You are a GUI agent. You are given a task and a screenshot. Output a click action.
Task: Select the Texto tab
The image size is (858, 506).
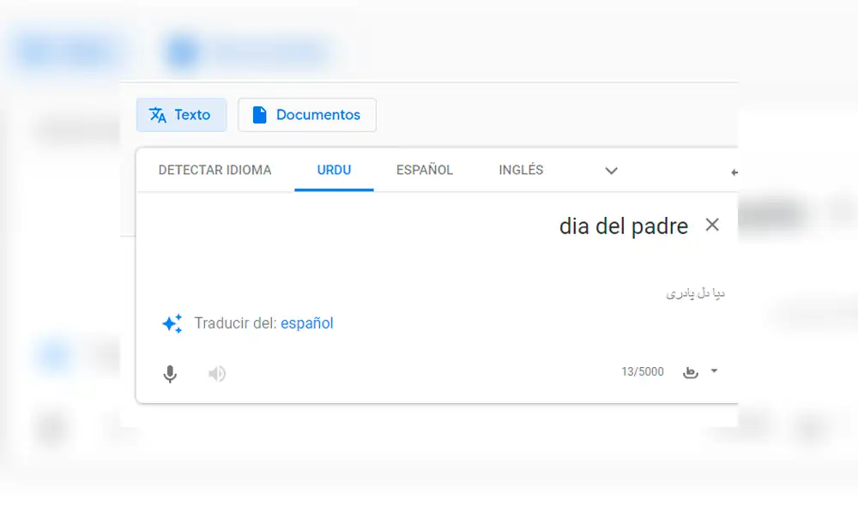(x=181, y=114)
